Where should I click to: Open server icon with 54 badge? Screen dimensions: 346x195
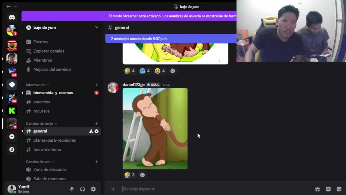point(12,71)
